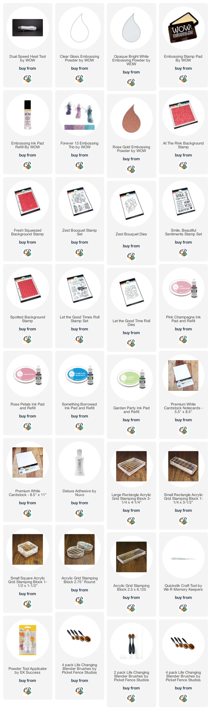
Task: Click the store logo icon under Rose Gold Embossing Powder
Action: tap(131, 169)
